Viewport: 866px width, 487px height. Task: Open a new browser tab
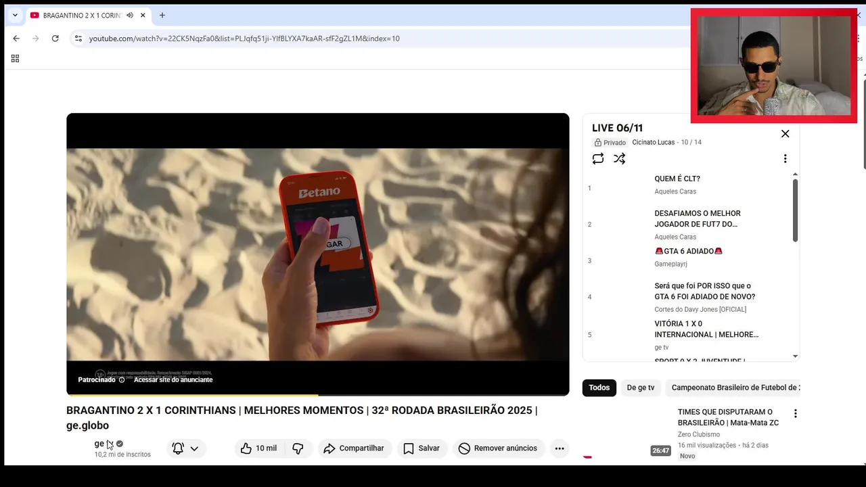coord(162,15)
